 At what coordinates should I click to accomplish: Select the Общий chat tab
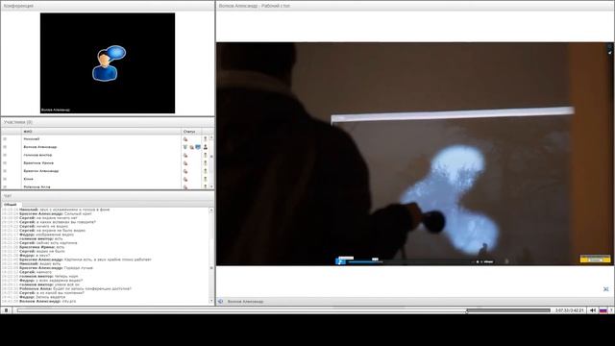[10, 205]
